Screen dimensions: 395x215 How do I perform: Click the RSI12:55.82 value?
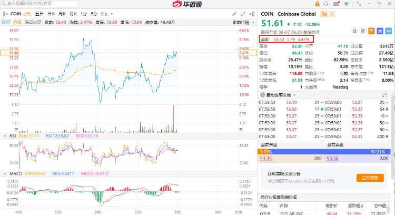(x=57, y=136)
